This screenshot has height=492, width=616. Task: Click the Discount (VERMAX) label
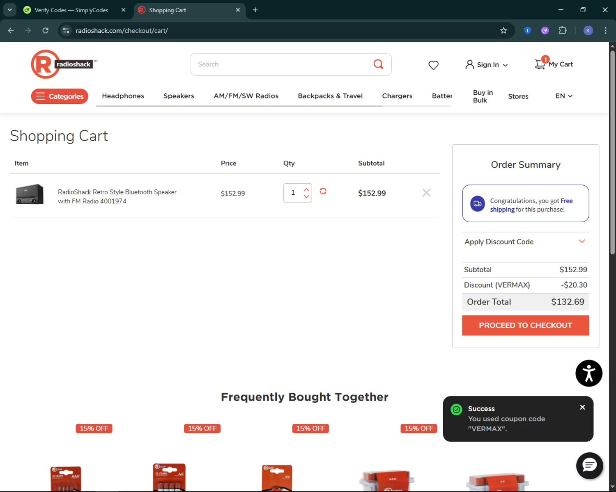pos(497,285)
